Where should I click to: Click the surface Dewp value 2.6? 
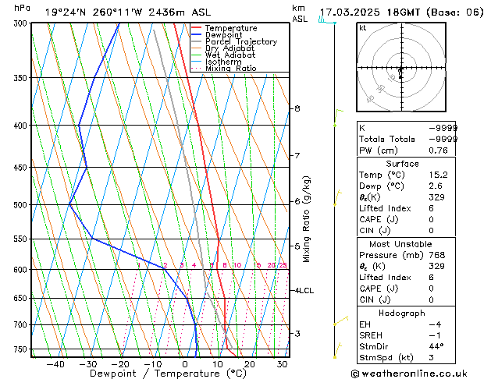436,186
